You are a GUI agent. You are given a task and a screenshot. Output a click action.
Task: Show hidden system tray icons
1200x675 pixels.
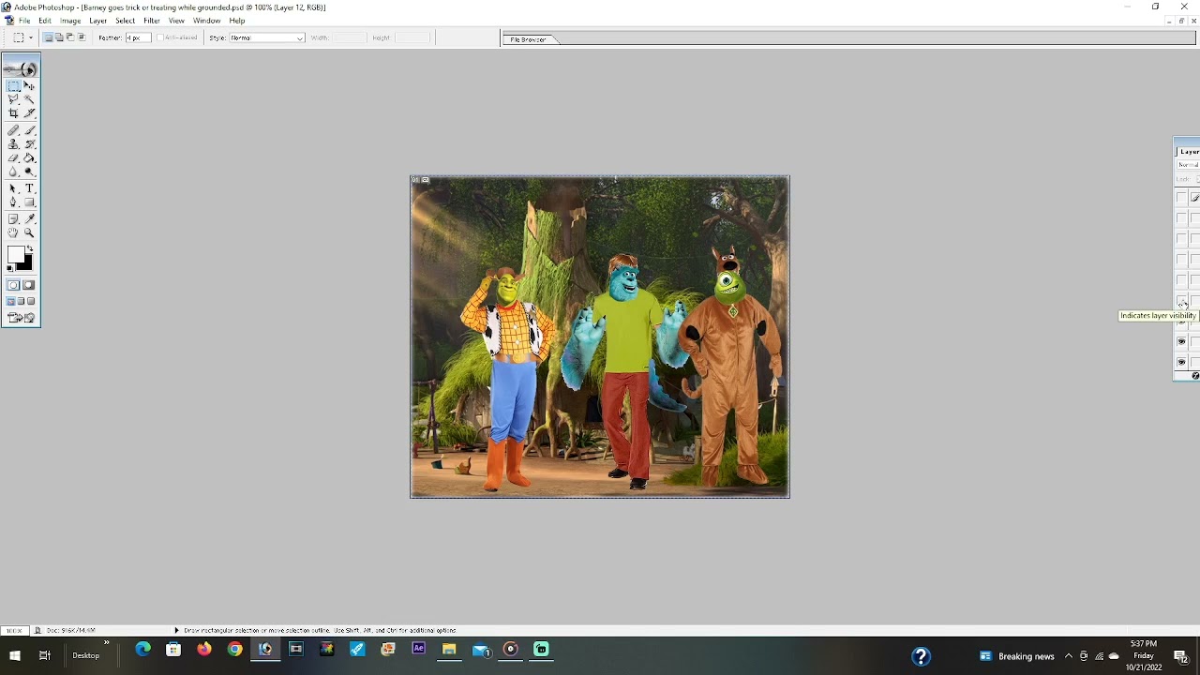coord(1068,656)
